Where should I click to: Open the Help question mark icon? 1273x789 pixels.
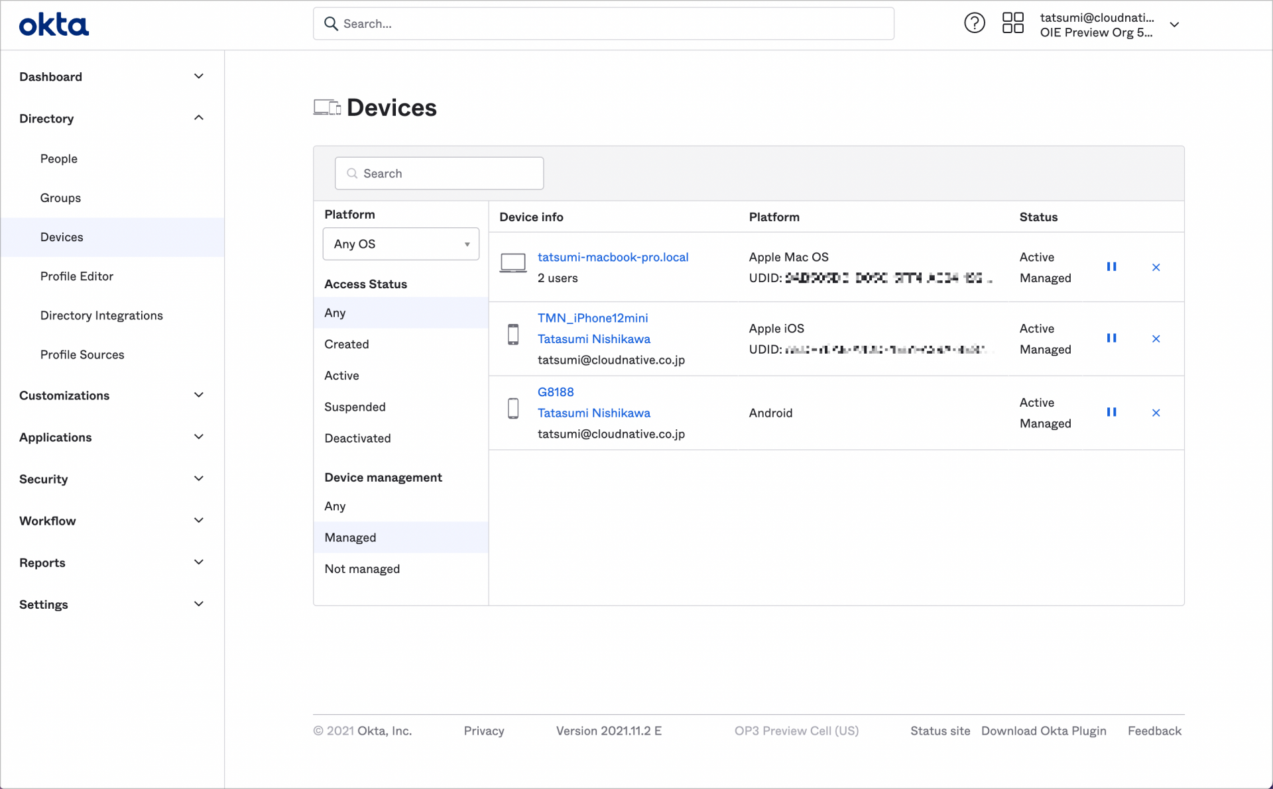(974, 23)
